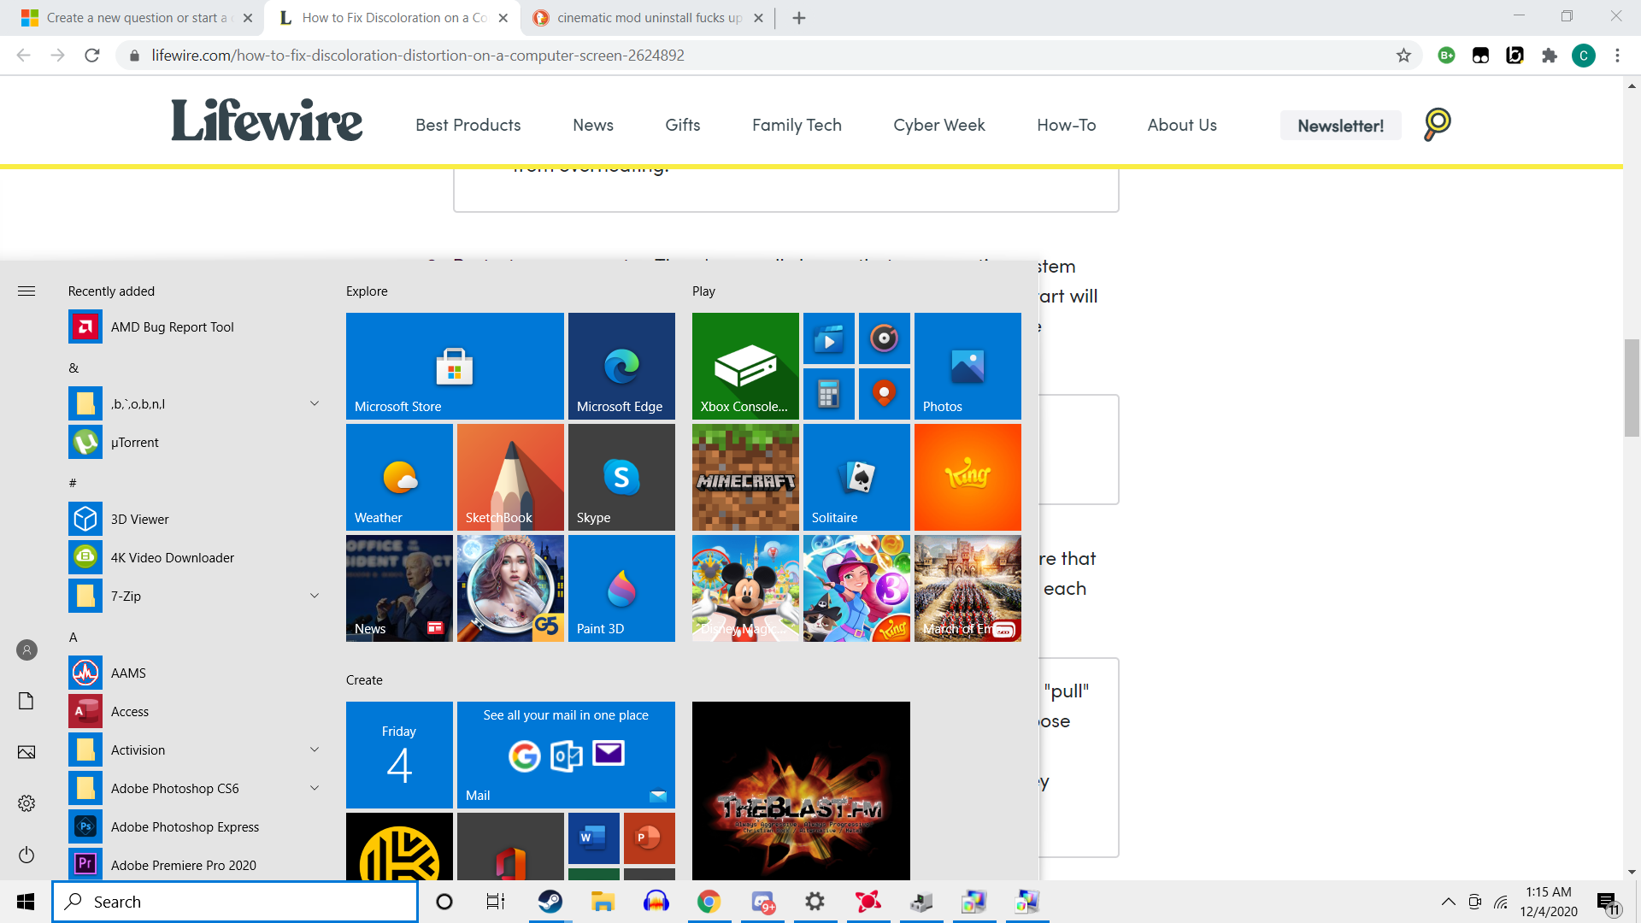1641x923 pixels.
Task: Expand the ,b,`,o,b,n,l folder
Action: tap(315, 403)
